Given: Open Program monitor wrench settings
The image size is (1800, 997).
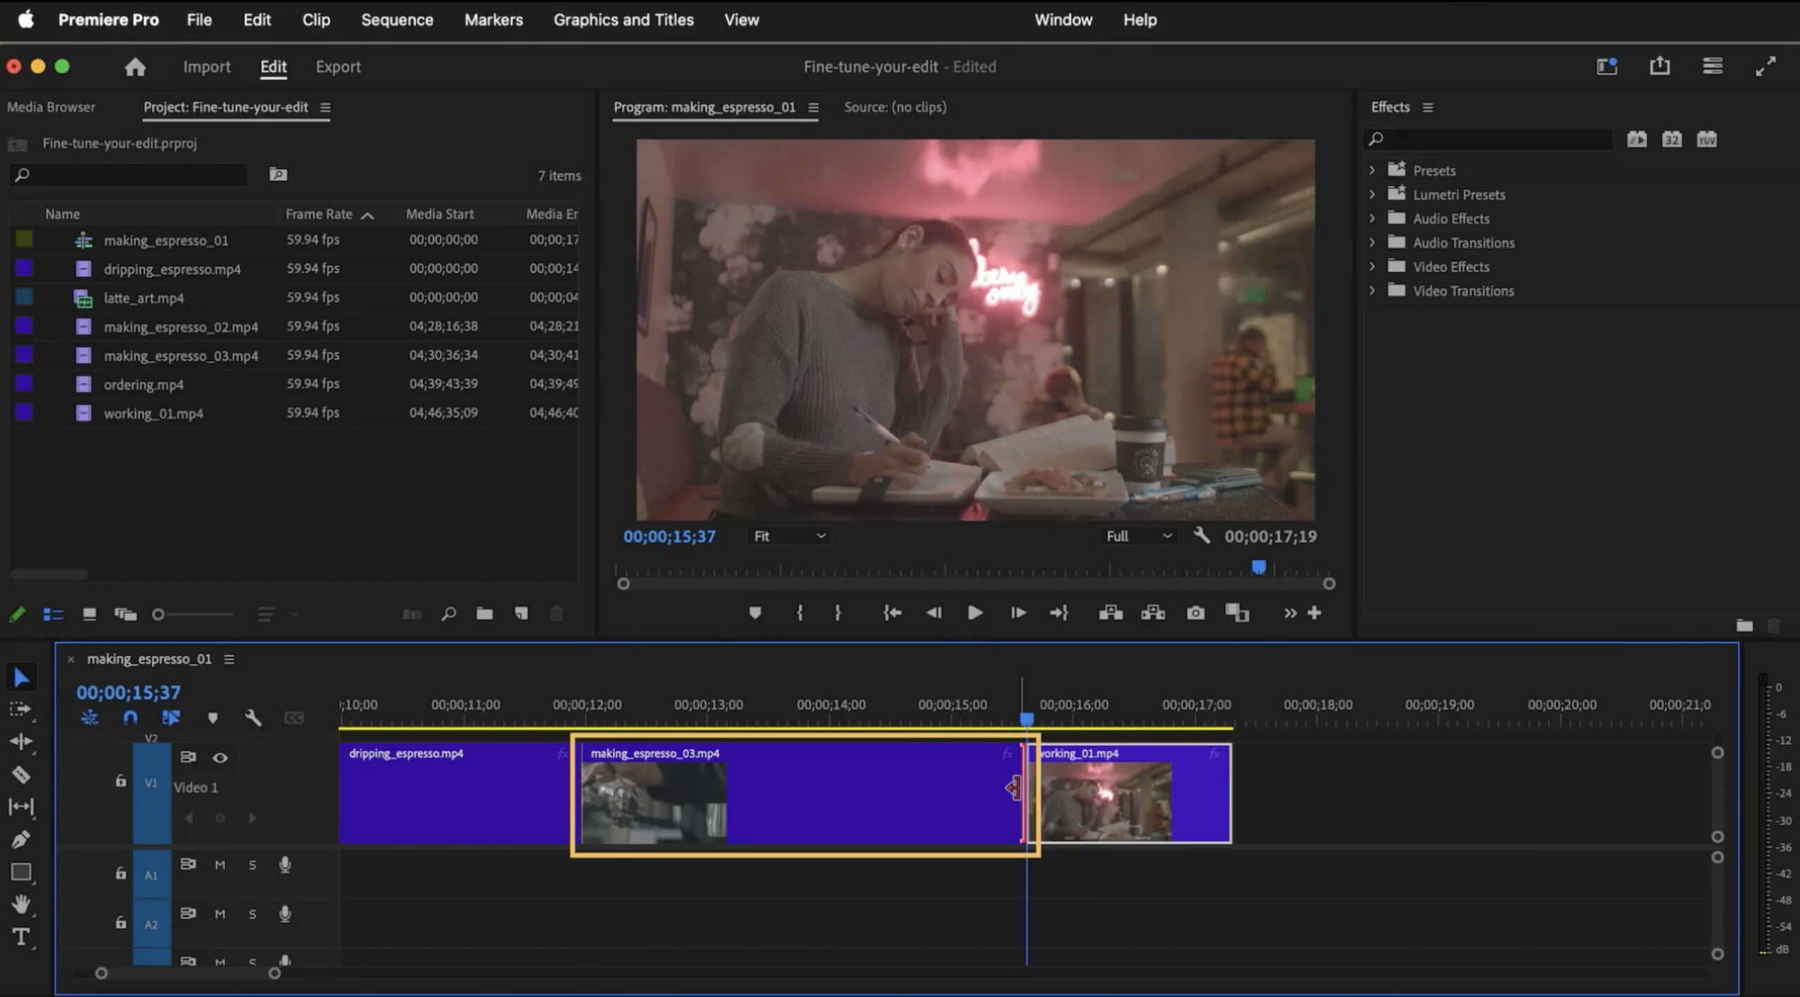Looking at the screenshot, I should coord(1202,536).
